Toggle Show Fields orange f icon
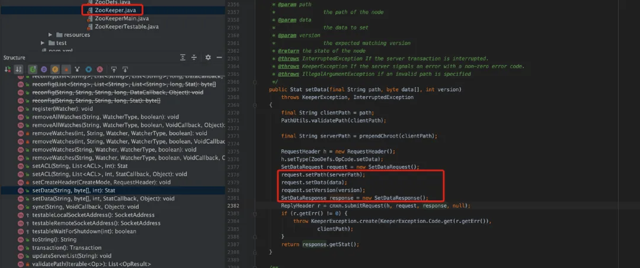The height and width of the screenshot is (268, 640). (55, 69)
